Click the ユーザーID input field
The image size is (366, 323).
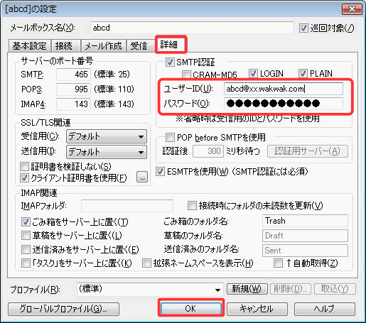click(x=284, y=89)
